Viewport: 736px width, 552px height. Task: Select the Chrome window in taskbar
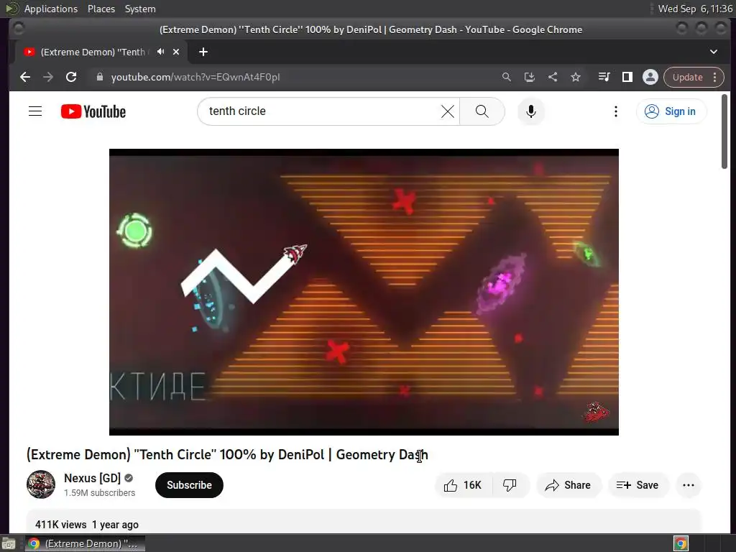point(86,543)
